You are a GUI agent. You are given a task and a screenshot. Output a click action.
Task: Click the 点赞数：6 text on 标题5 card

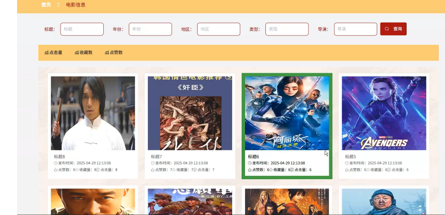[x=358, y=170]
